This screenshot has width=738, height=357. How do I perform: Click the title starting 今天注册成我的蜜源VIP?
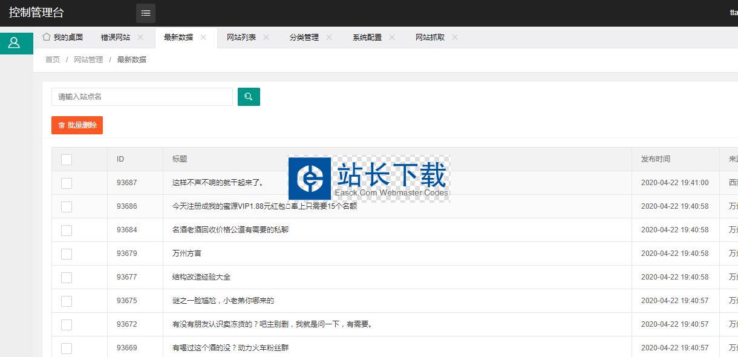pyautogui.click(x=264, y=206)
